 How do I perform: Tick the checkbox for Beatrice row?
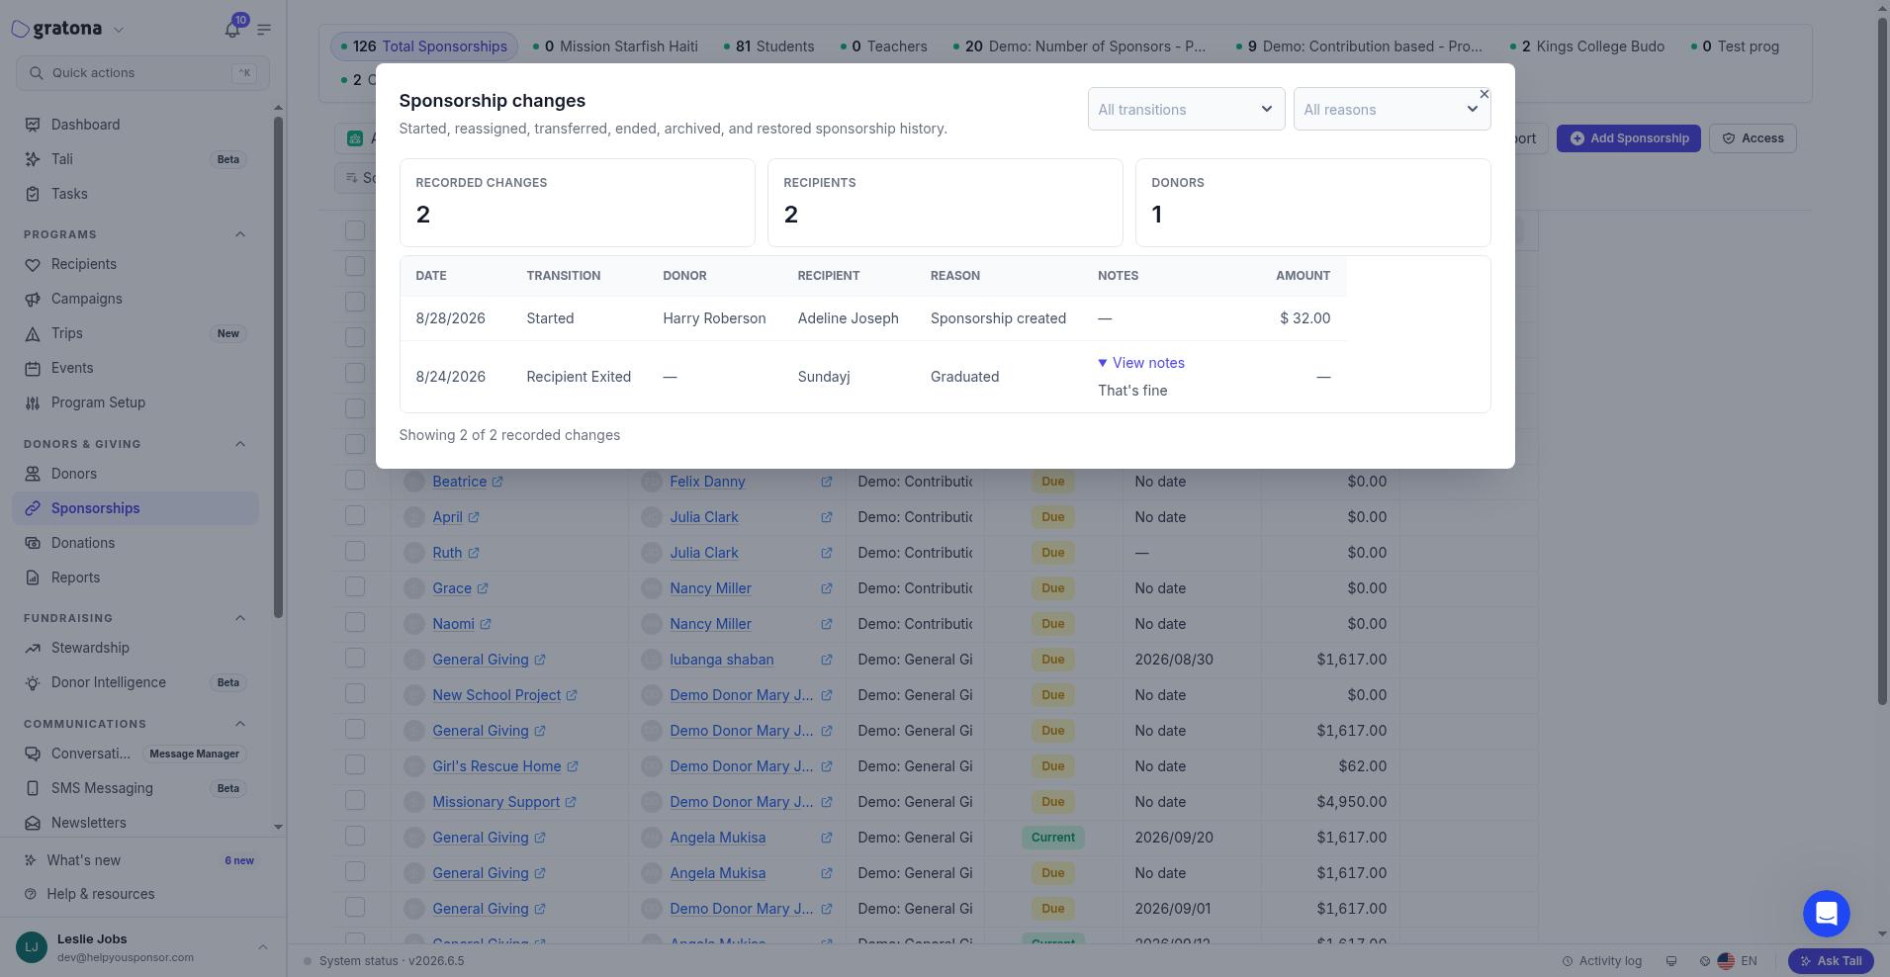(x=355, y=480)
